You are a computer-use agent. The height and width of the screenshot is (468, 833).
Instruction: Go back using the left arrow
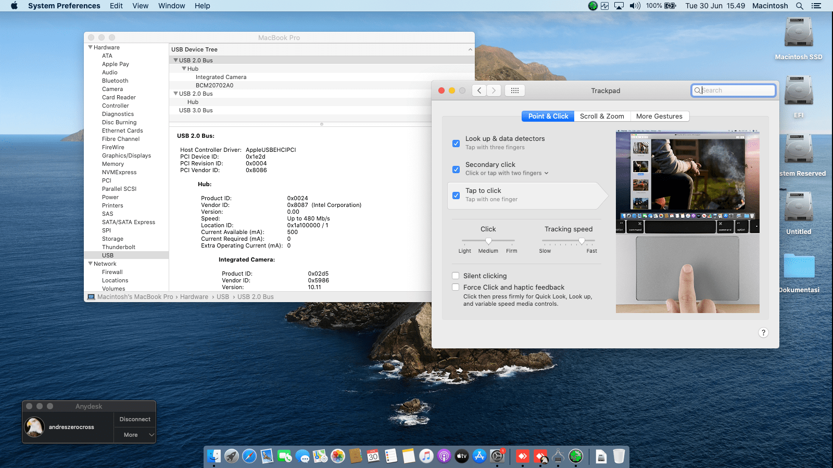pyautogui.click(x=479, y=90)
